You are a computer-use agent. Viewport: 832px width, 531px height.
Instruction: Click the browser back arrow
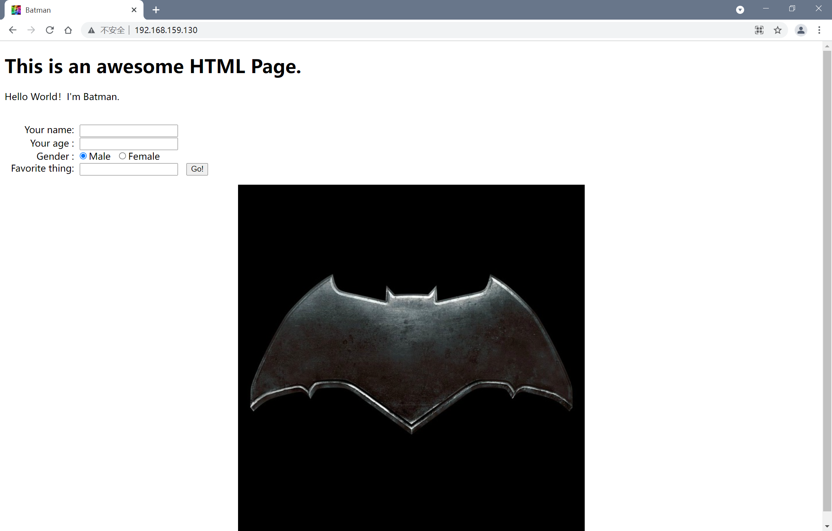pyautogui.click(x=13, y=30)
